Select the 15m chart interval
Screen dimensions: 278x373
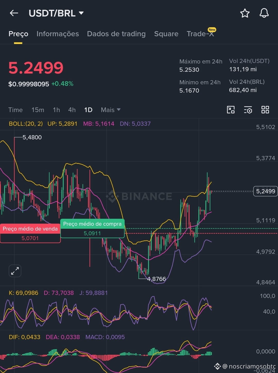38,110
